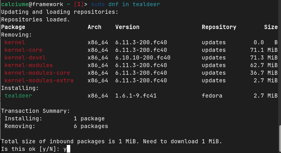Click the Repository column header
Image resolution: width=281 pixels, height=153 pixels.
[219, 27]
